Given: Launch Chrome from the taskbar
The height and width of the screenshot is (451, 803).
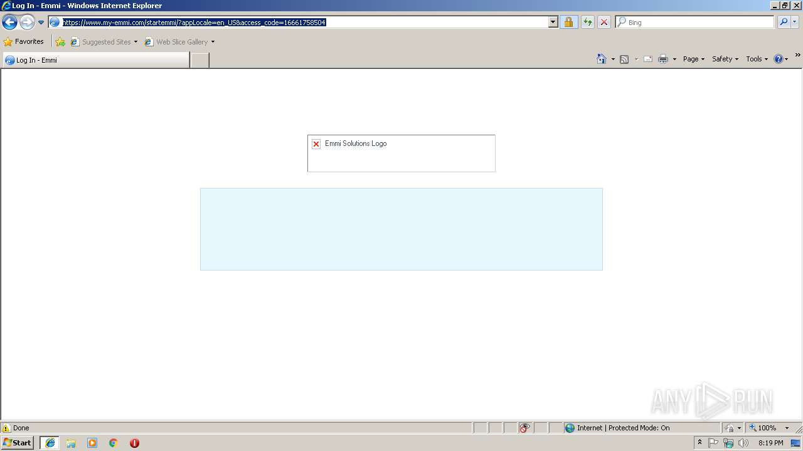Looking at the screenshot, I should point(114,443).
